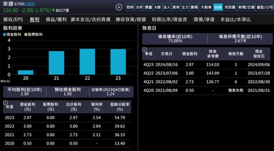Open the 河流圖 tab
Viewport: 274px width, 151px height.
(x=230, y=7)
